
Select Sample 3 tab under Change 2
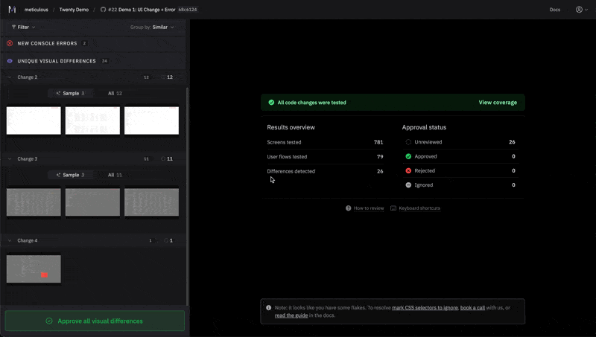coord(71,93)
